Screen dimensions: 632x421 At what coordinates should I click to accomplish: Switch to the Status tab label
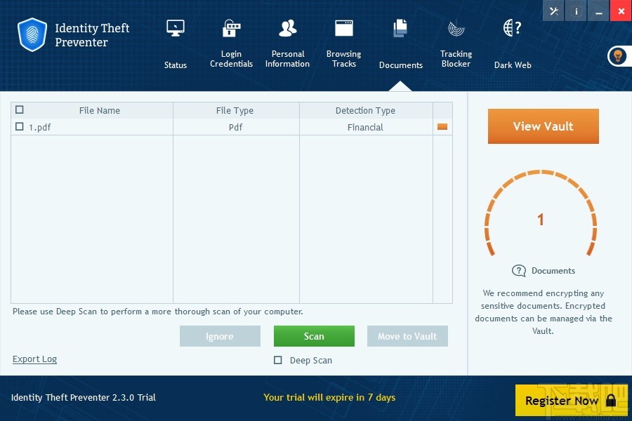click(176, 65)
